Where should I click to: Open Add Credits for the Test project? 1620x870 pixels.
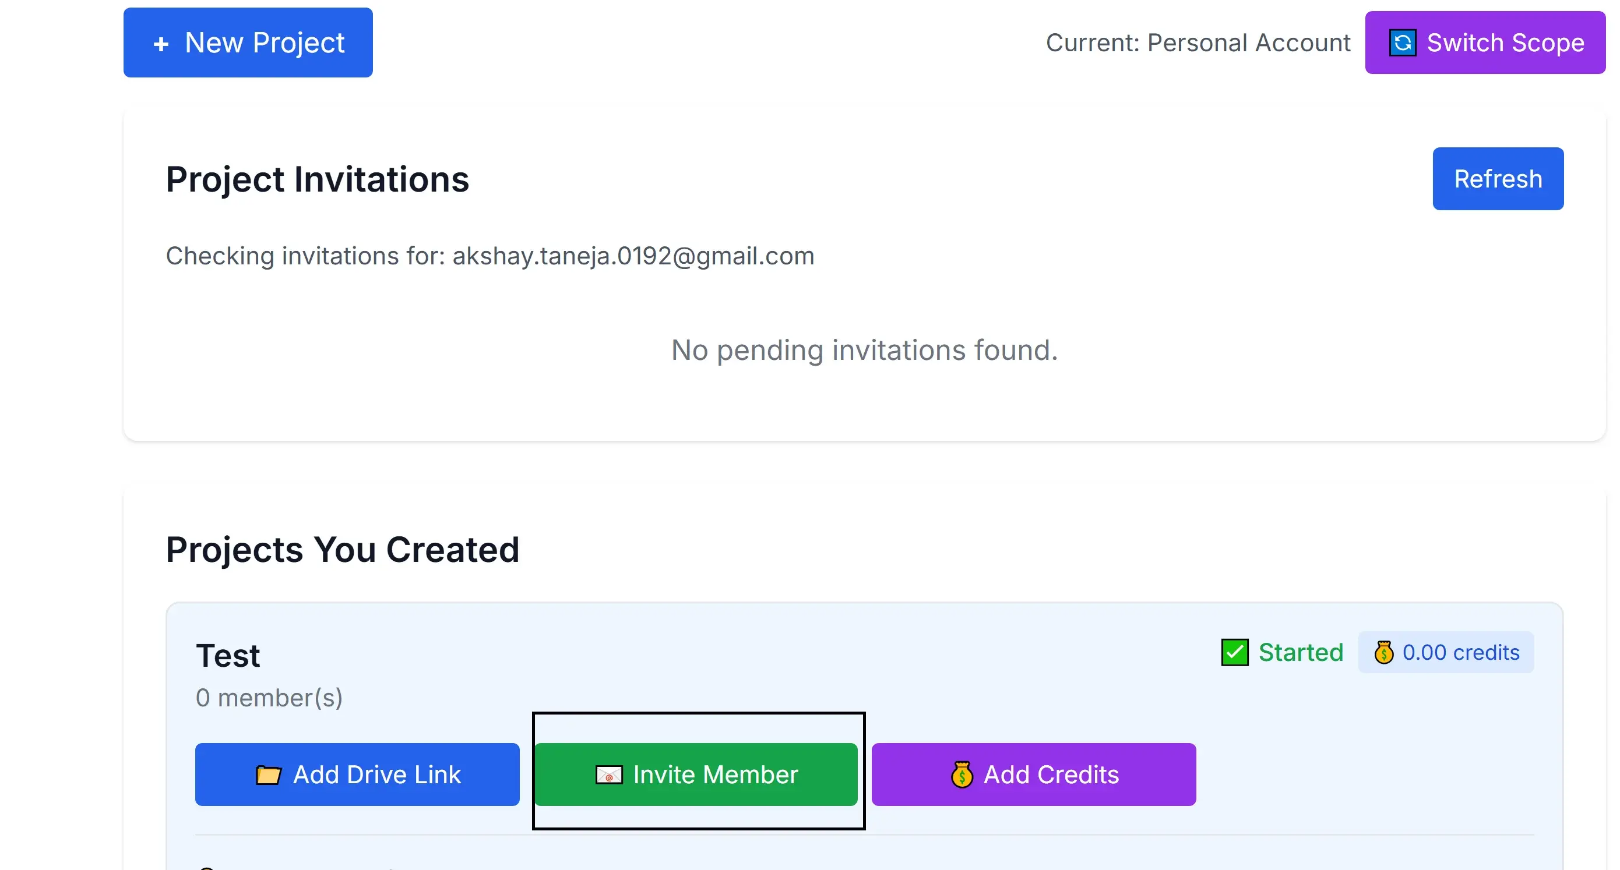coord(1033,774)
